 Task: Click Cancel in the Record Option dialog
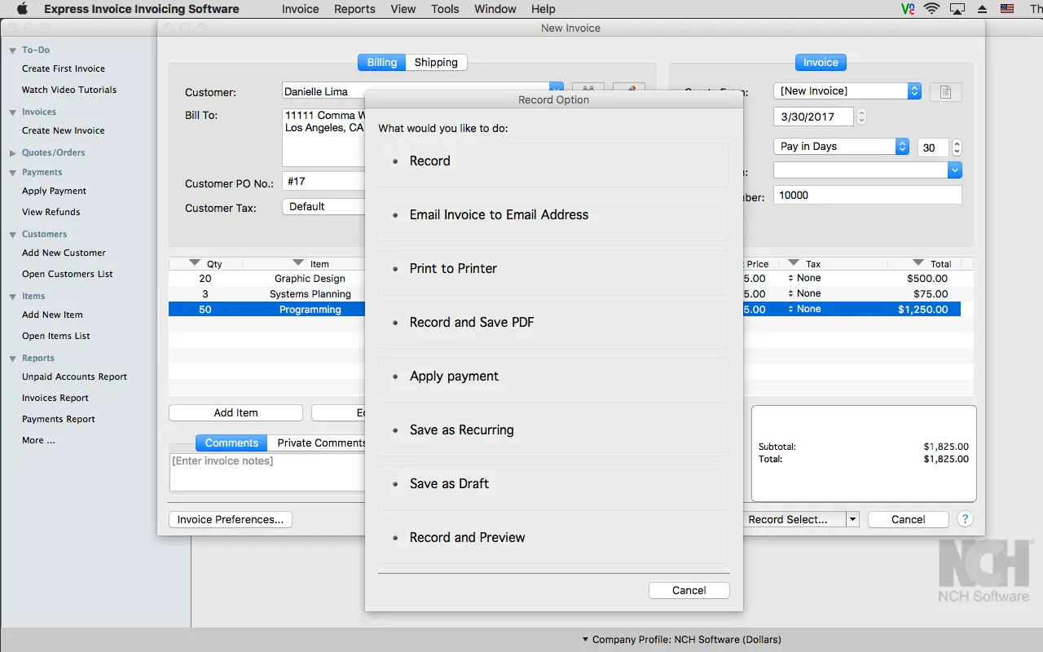tap(689, 590)
